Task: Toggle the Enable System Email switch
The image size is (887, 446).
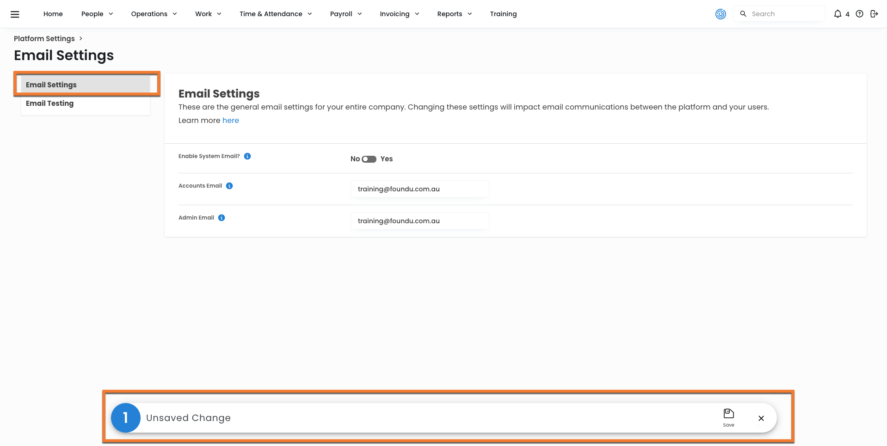Action: pos(369,159)
